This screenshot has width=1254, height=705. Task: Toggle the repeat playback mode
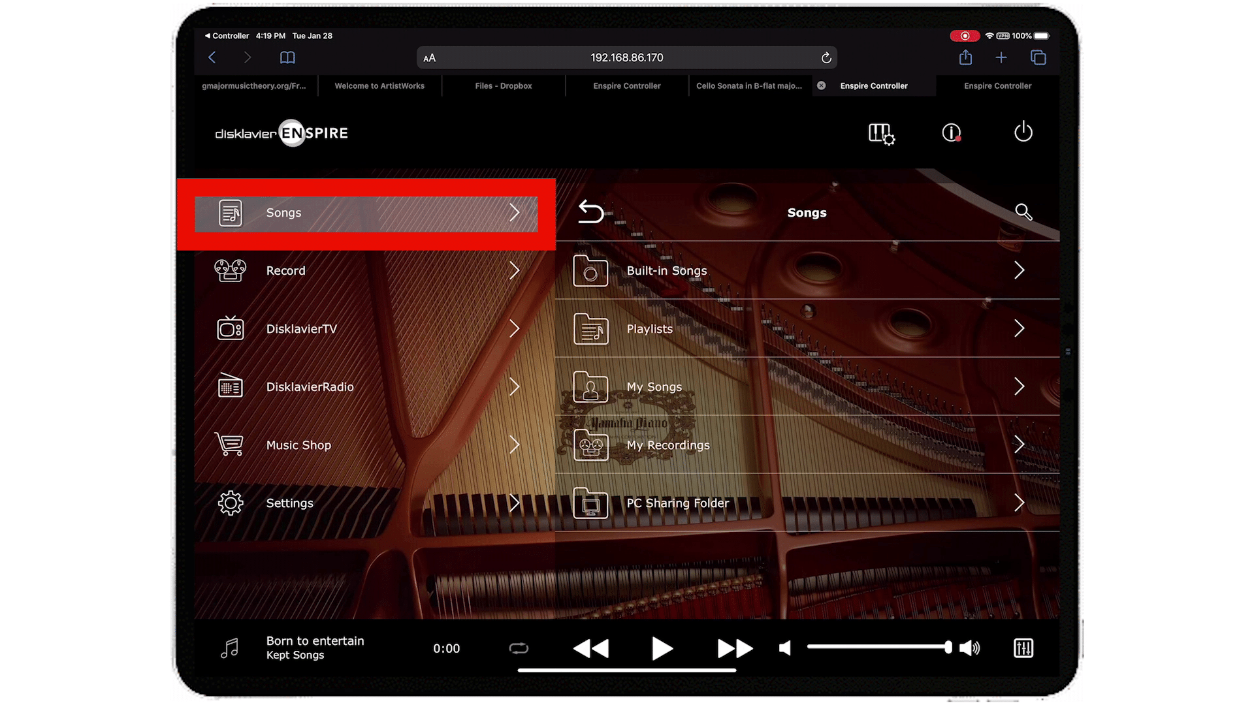(x=519, y=648)
